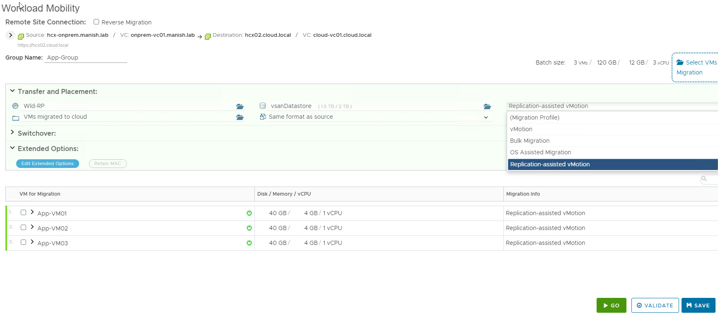
Task: Expand the Switchover section
Action: 12,133
